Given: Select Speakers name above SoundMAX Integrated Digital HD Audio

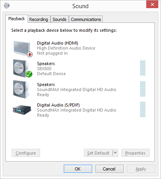Looking at the screenshot, I should [46, 84].
